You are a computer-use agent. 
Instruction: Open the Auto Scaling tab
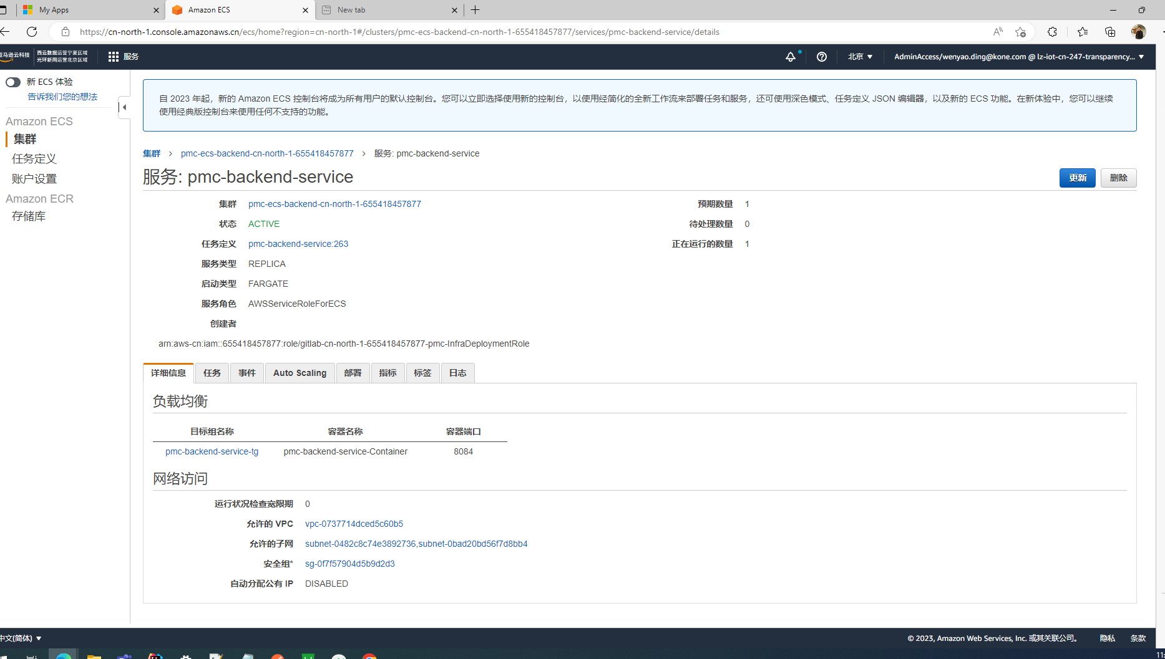click(x=300, y=373)
